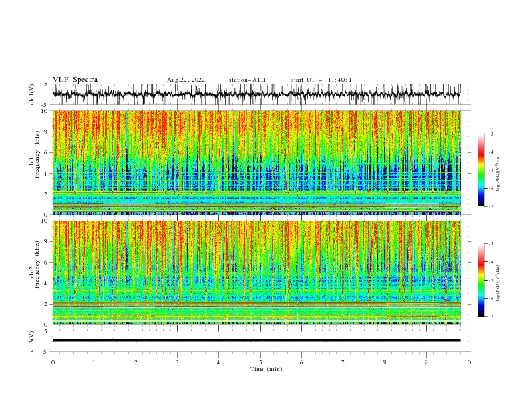Click the lower color bar log(PSD) label
Image resolution: width=527 pixels, height=407 pixels.
tap(498, 283)
